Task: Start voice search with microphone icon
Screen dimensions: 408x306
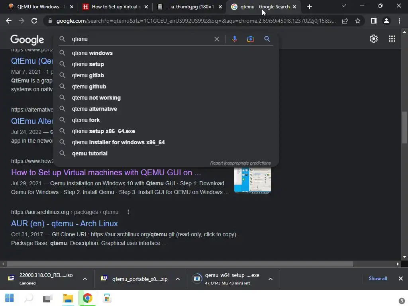Action: point(234,39)
